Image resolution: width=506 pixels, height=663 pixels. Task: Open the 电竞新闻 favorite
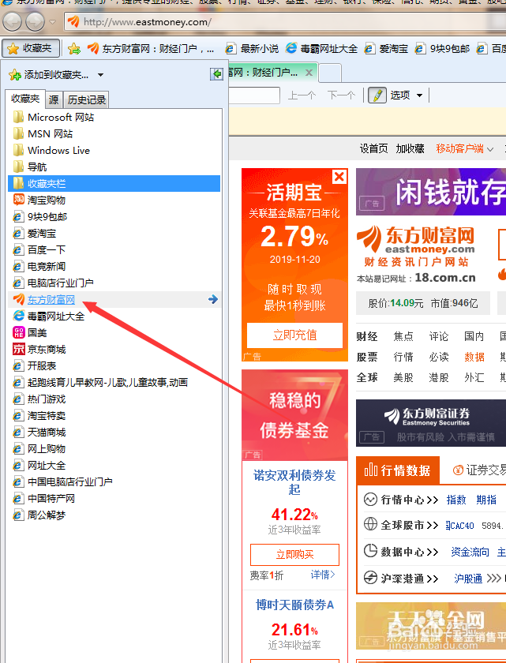click(x=114, y=267)
